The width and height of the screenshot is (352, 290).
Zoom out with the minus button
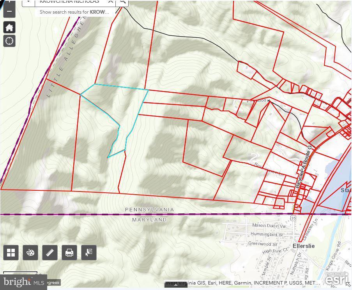[9, 12]
